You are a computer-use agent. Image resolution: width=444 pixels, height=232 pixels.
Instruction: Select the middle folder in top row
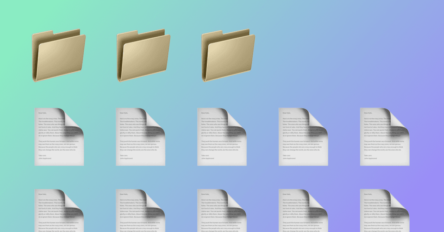point(143,55)
